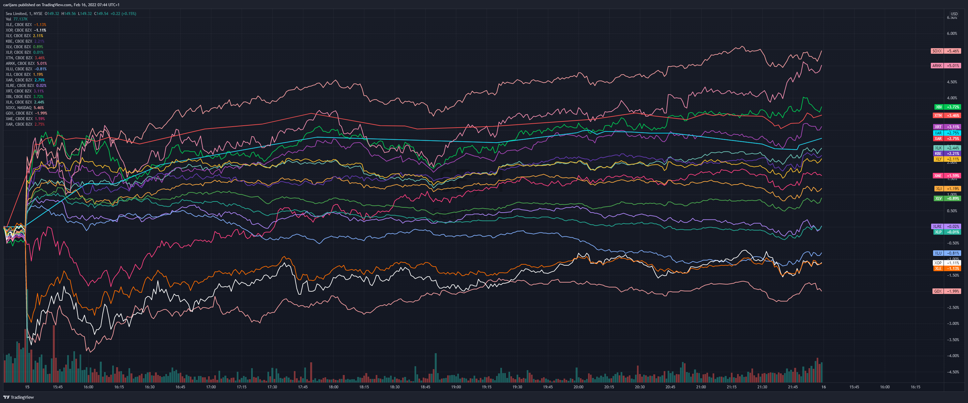Screen dimensions: 968x403
Task: Click the SOXX +5.46% price label
Action: point(946,51)
